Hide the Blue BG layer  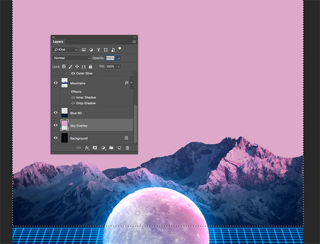point(55,112)
